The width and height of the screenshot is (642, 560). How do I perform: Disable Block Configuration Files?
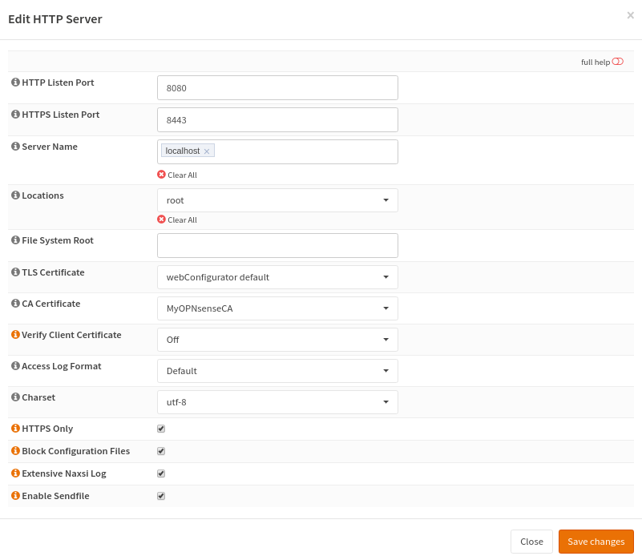160,451
